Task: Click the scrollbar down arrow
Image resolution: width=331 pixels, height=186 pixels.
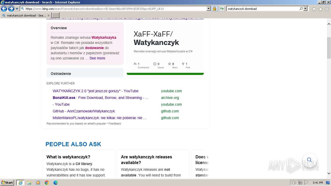Action: (x=329, y=173)
